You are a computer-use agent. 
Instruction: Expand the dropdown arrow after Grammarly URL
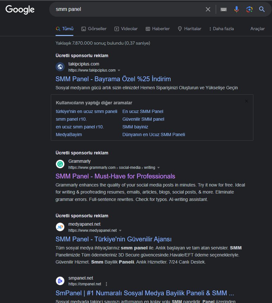[159, 168]
